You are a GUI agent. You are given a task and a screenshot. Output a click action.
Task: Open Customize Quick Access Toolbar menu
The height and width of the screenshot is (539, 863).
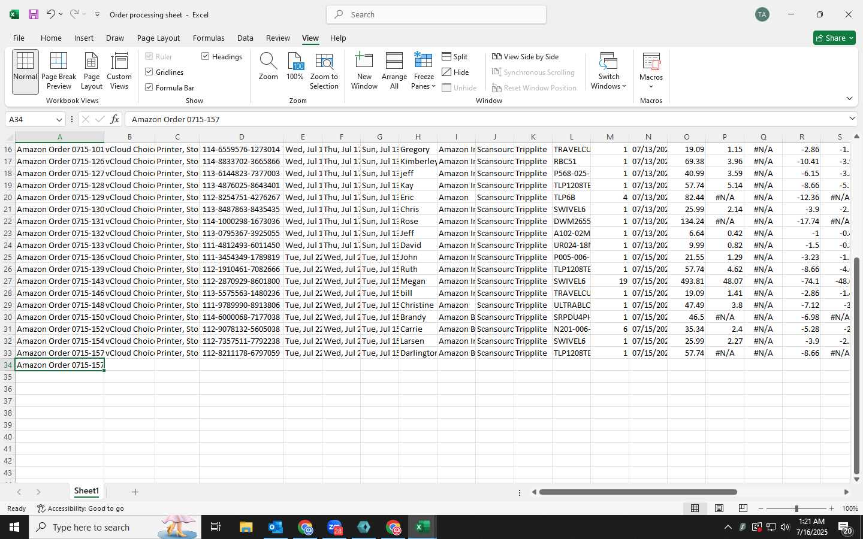[x=97, y=14]
